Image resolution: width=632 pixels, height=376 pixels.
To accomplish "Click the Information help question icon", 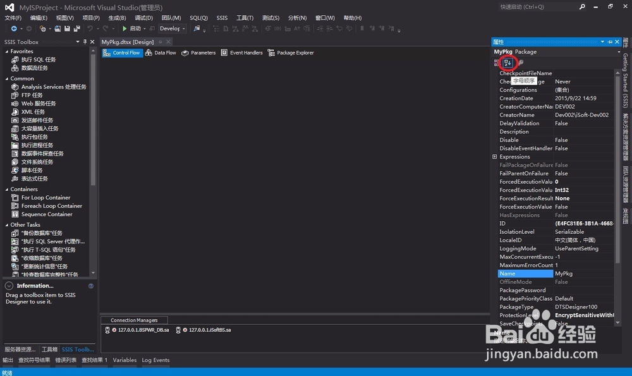I will [90, 286].
